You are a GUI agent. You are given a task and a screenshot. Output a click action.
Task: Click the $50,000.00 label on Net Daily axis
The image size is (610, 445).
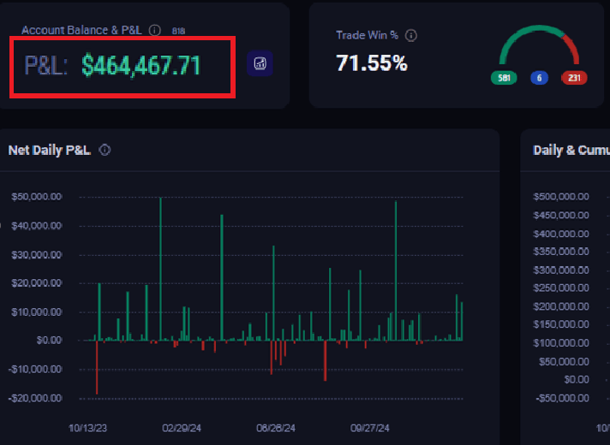point(37,197)
